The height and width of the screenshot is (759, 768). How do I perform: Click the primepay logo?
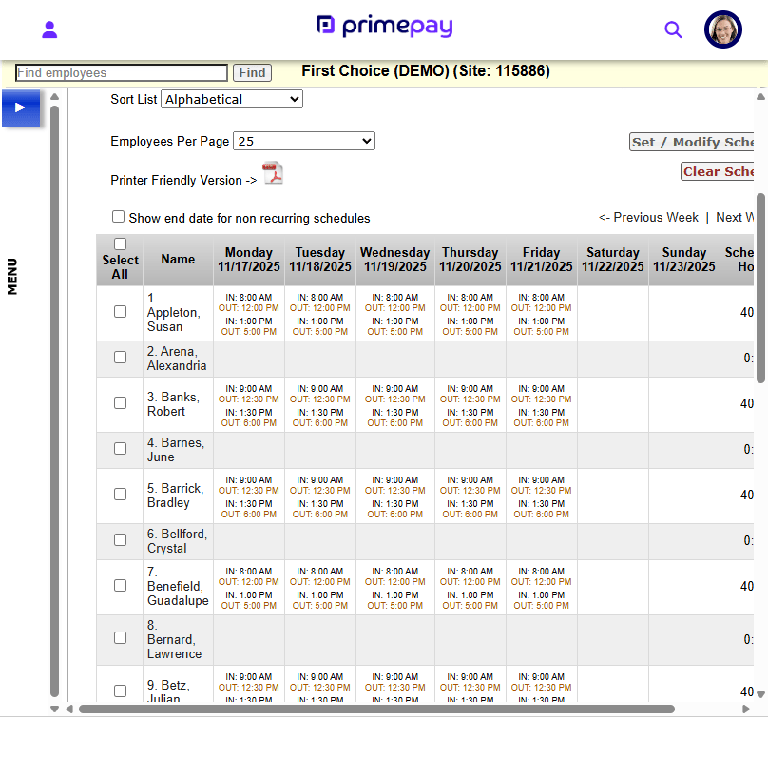click(x=384, y=27)
